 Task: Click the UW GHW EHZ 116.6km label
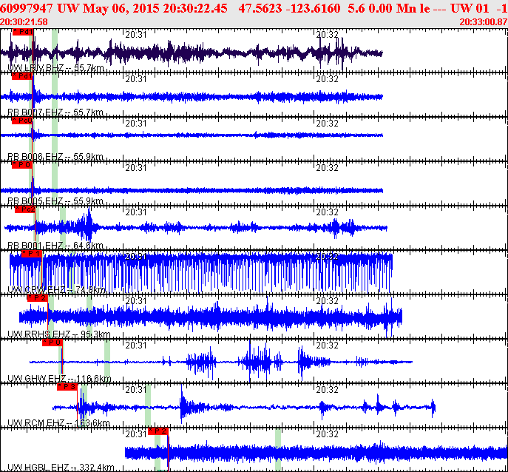click(x=59, y=379)
